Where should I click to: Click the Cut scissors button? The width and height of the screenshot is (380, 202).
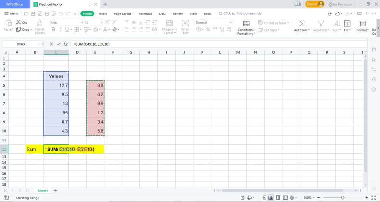(22, 22)
